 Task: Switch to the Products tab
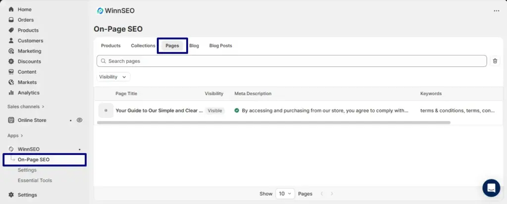click(x=110, y=46)
